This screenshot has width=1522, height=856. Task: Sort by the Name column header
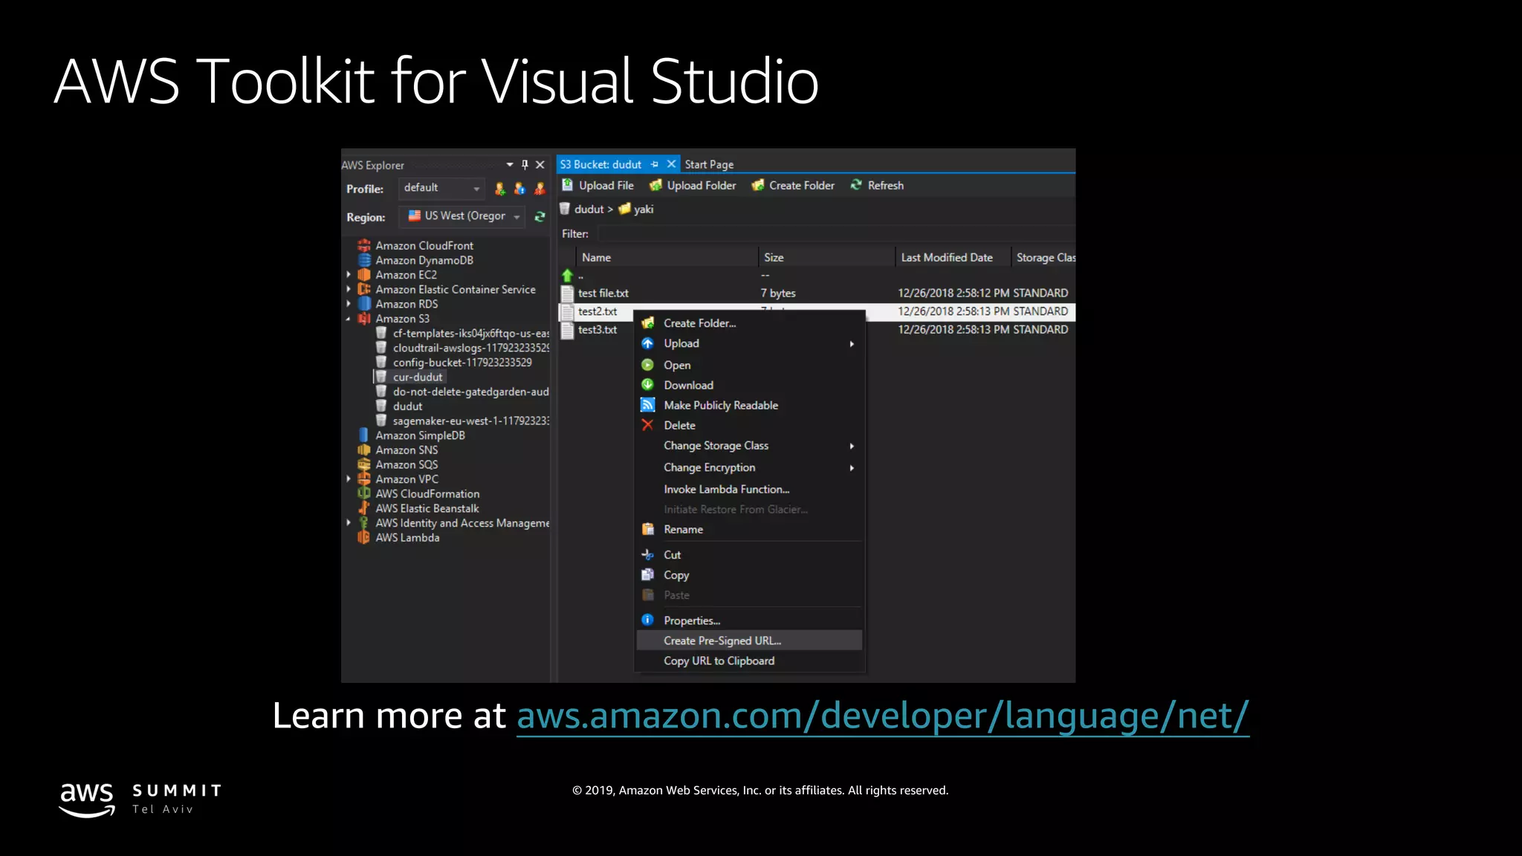pyautogui.click(x=667, y=257)
